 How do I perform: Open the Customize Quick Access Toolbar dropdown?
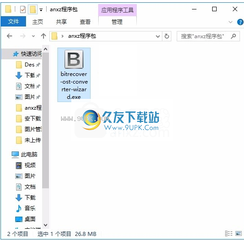(x=41, y=10)
